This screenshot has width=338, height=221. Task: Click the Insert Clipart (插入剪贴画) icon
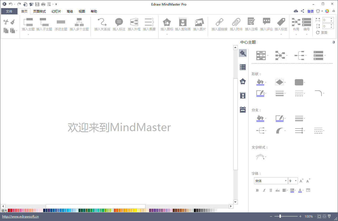coord(183,22)
